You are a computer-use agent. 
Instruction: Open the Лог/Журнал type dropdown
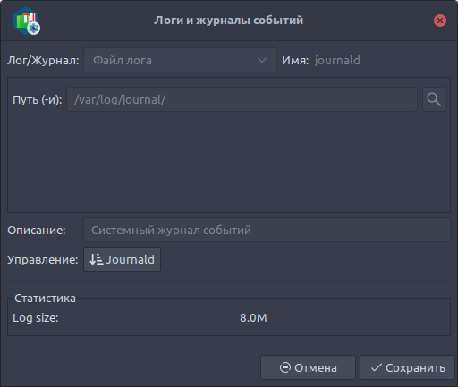point(180,60)
